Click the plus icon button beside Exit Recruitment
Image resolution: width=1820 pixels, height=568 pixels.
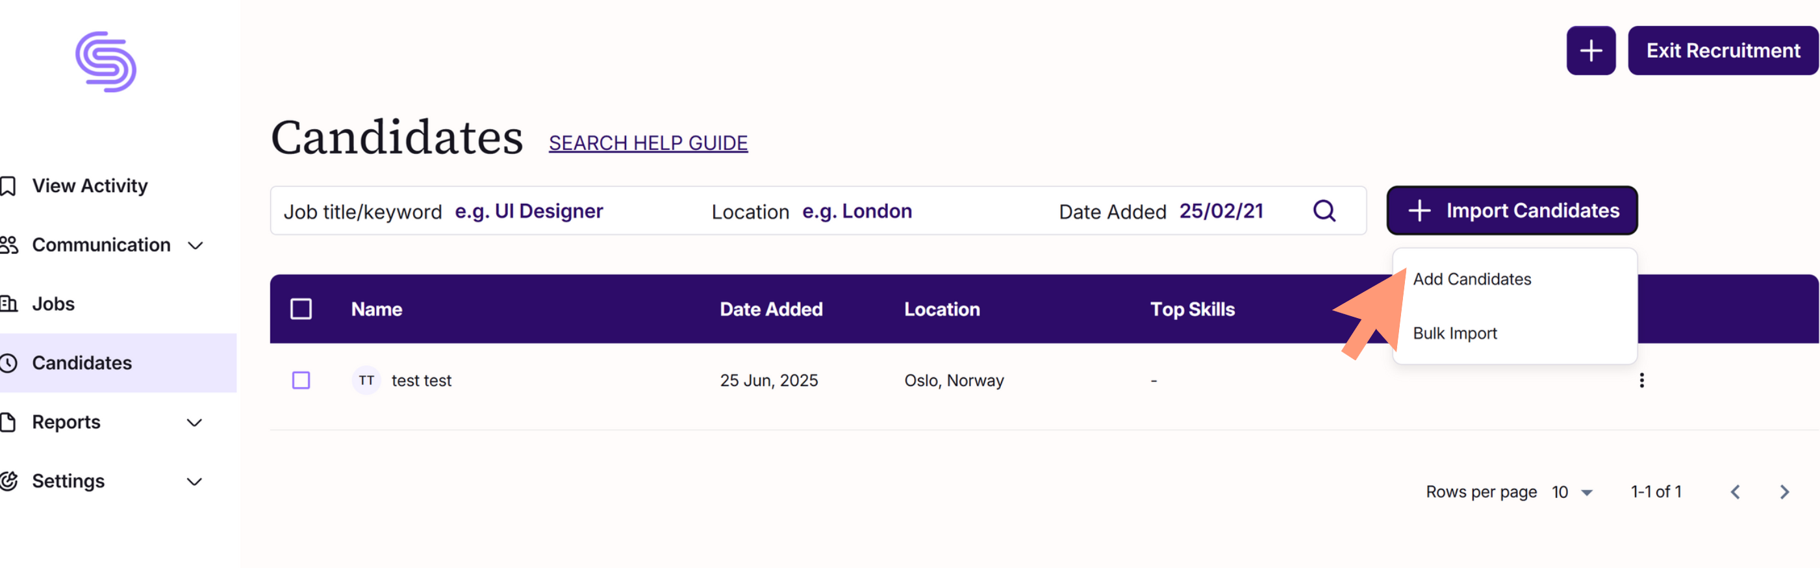(1590, 51)
